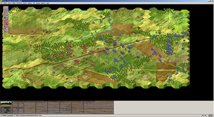Click the brown box toolbar icon

click(x=7, y=15)
